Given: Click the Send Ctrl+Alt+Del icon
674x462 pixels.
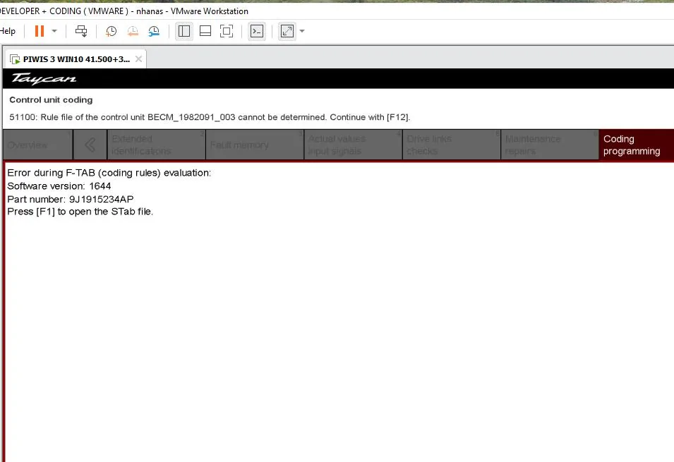Looking at the screenshot, I should click(x=81, y=31).
